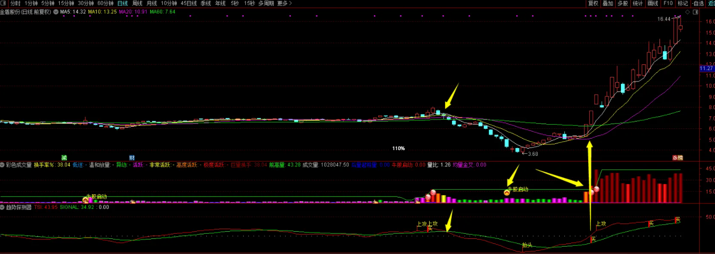Click the diamond icon above the price axis
The height and width of the screenshot is (254, 715).
click(687, 11)
